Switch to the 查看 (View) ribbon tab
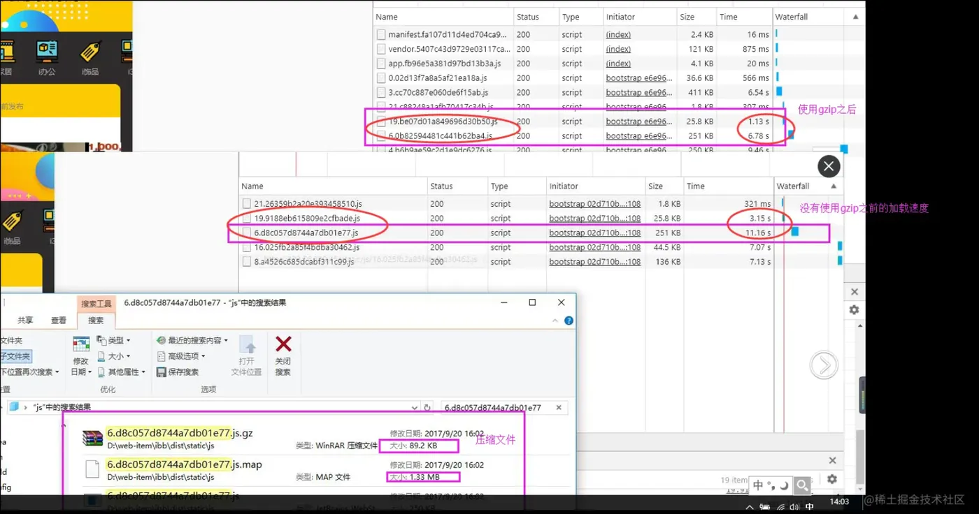979x514 pixels. 59,321
